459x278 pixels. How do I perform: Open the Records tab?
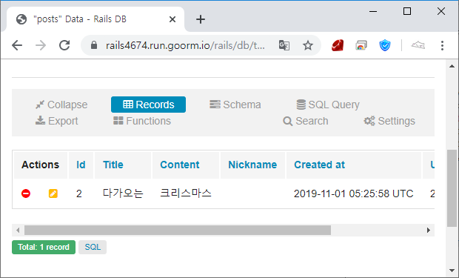coord(148,105)
